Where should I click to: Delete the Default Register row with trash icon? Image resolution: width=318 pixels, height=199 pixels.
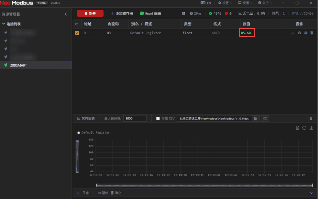(312, 33)
